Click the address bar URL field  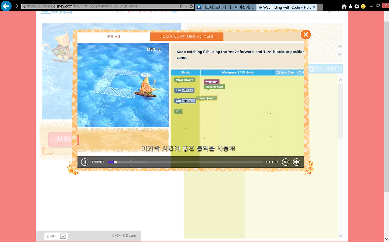pyautogui.click(x=100, y=6)
